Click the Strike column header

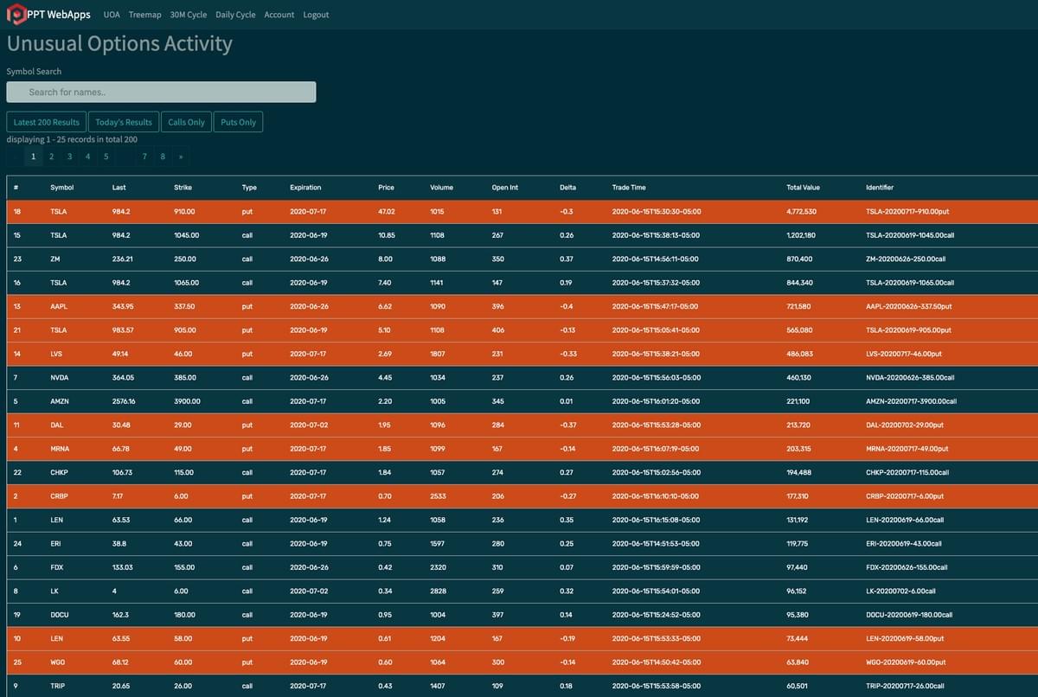[183, 188]
